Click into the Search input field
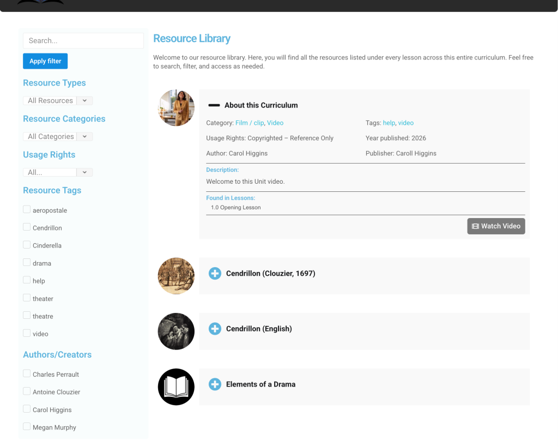 tap(83, 41)
